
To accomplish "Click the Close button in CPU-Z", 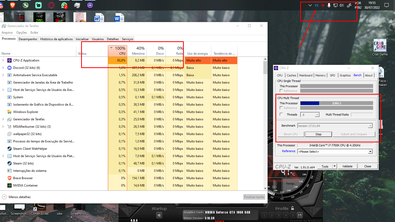I will click(x=368, y=166).
